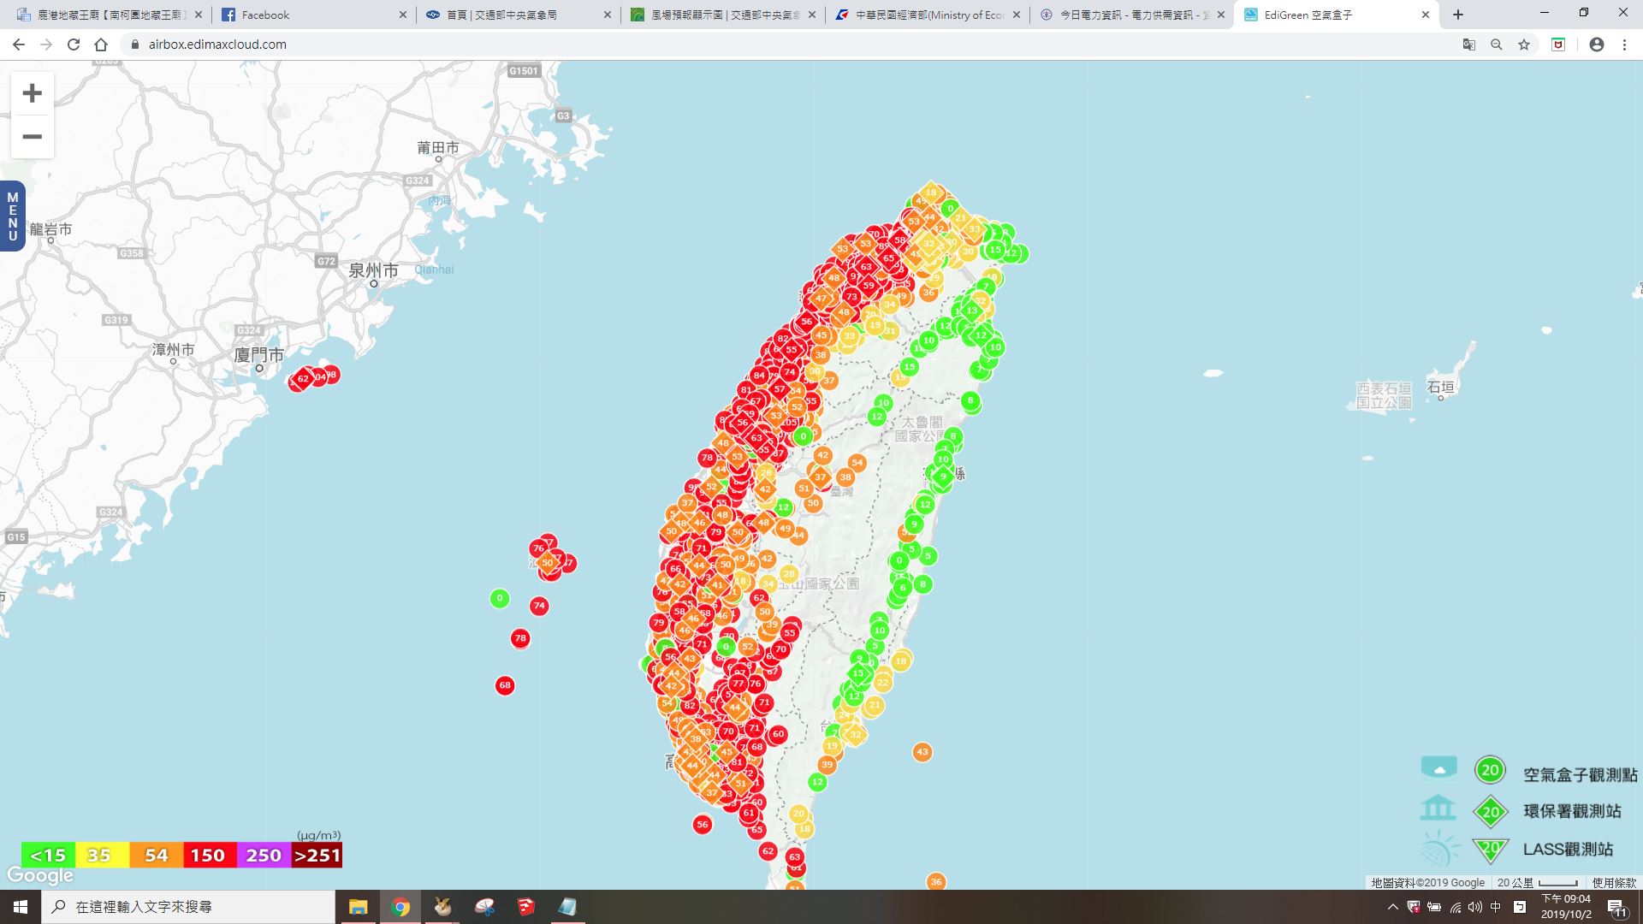
Task: Select the red 56 marker offshore in the south
Action: click(703, 825)
